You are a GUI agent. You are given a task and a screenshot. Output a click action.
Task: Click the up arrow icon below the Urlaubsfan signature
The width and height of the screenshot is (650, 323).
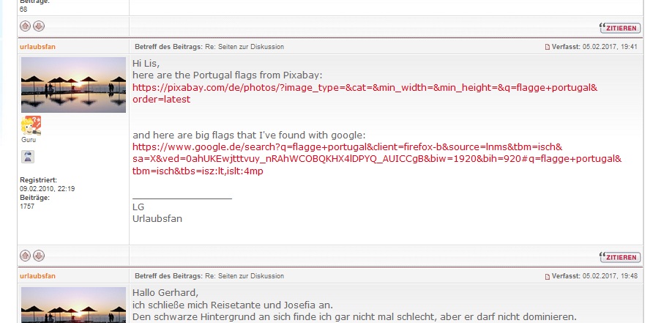[26, 256]
